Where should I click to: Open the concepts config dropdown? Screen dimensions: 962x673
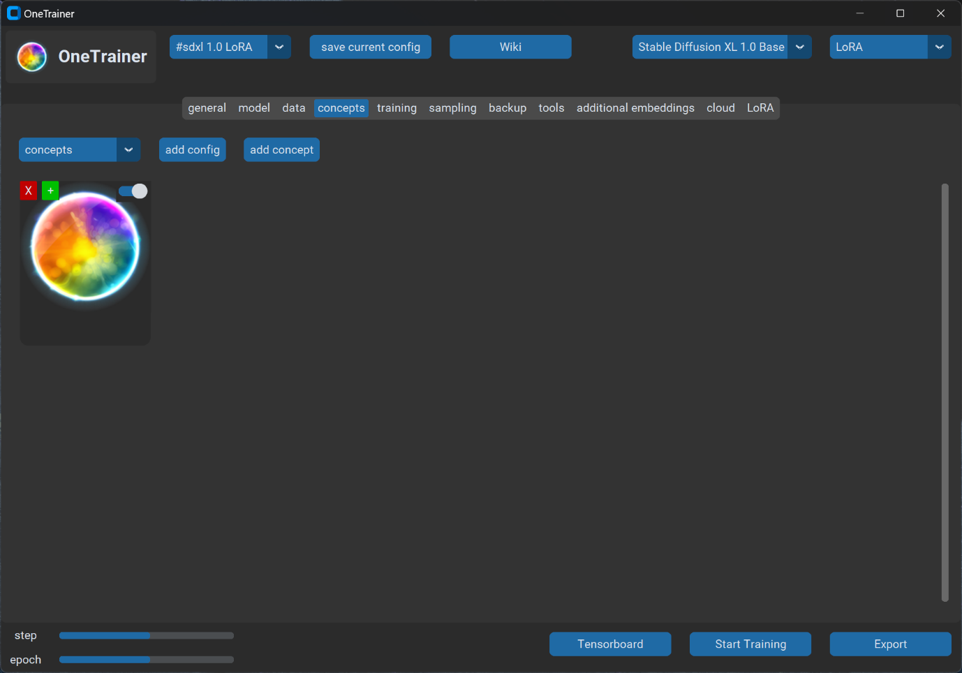point(128,150)
